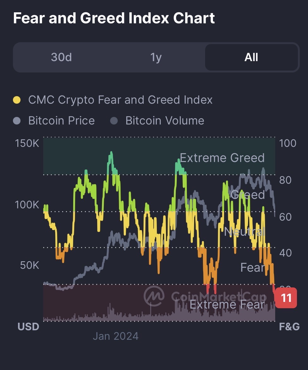Toggle the yellow Fear and Greed legend dot
308x370 pixels.
click(17, 100)
